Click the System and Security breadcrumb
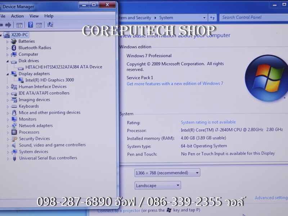 coord(135,18)
